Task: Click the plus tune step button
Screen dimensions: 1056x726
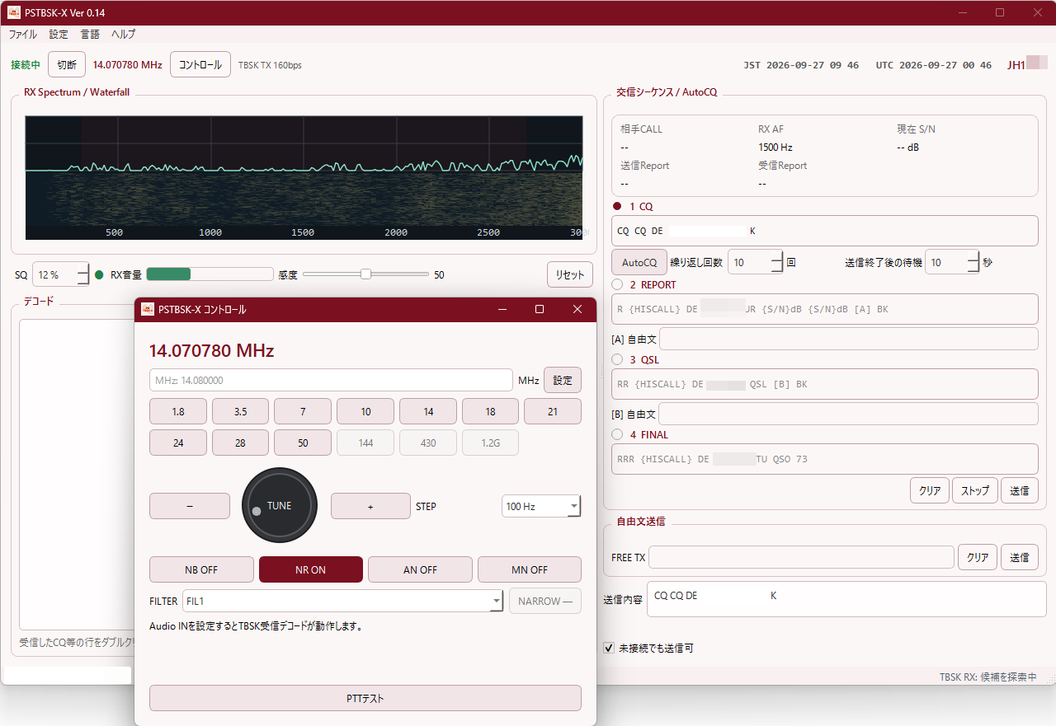Action: point(370,506)
